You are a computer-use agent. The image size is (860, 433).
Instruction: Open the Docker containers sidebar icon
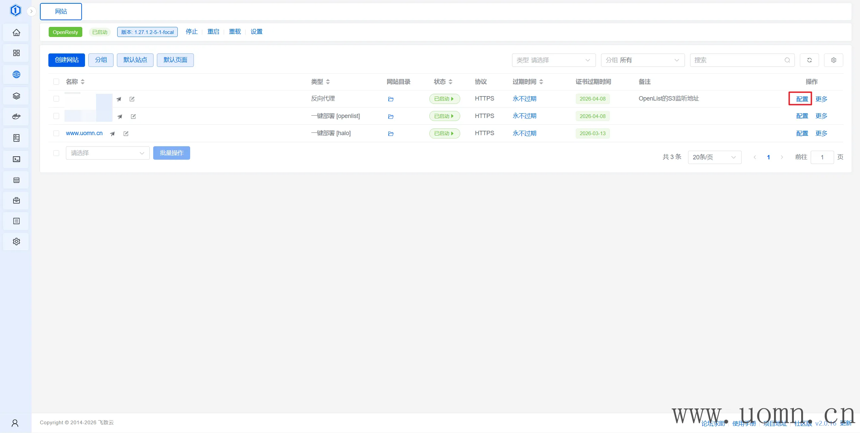click(16, 117)
